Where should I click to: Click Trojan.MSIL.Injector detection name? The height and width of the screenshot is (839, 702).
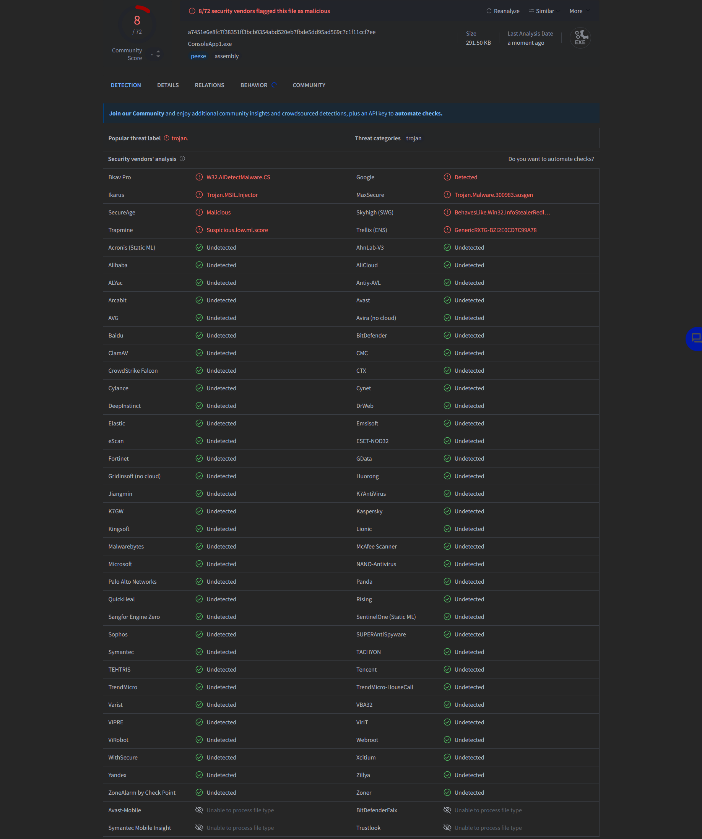coord(232,195)
